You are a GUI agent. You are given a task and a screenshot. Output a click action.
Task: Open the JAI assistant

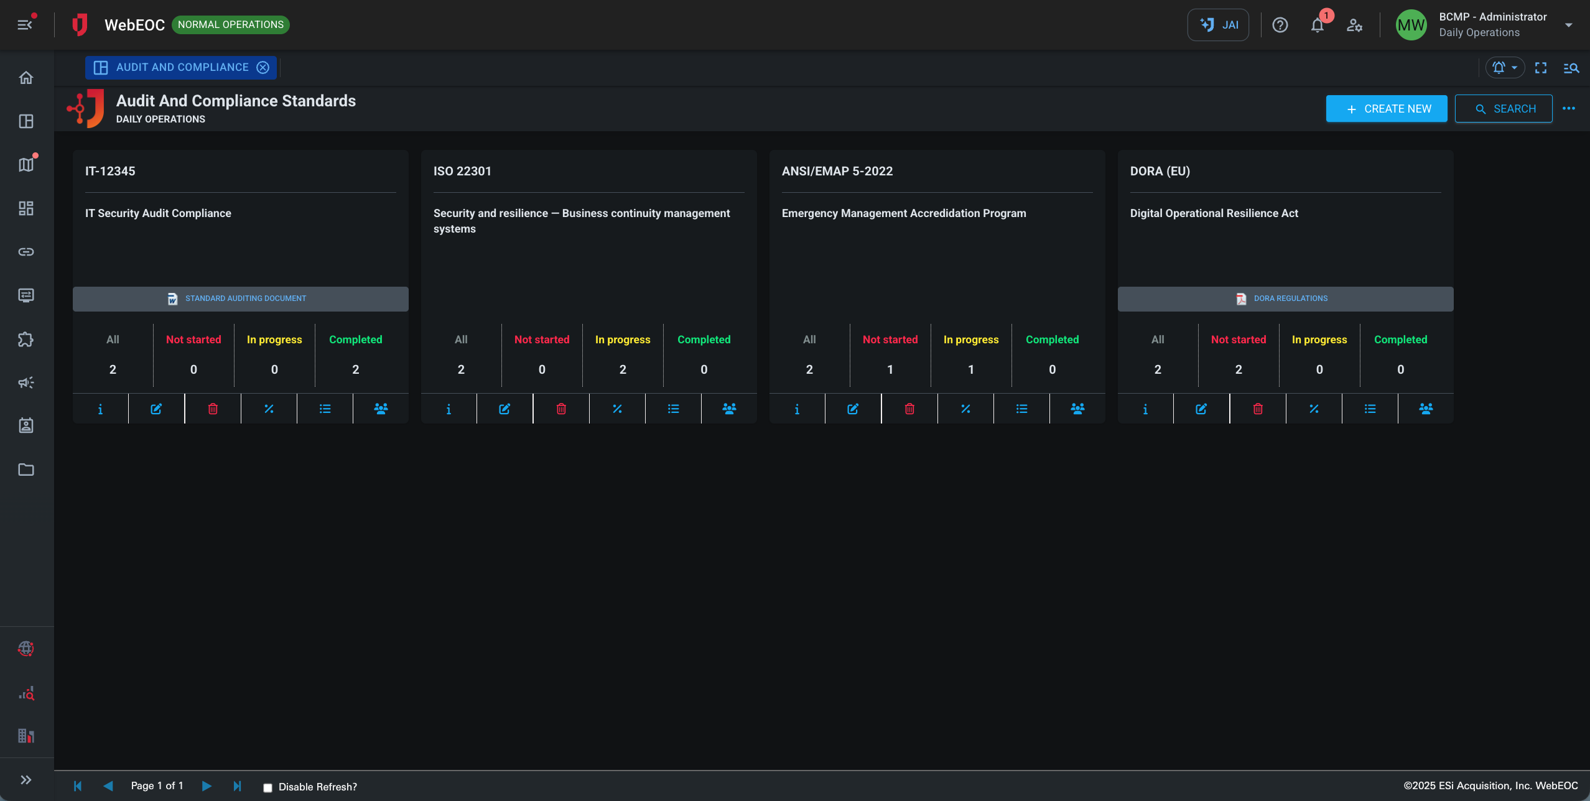point(1217,25)
